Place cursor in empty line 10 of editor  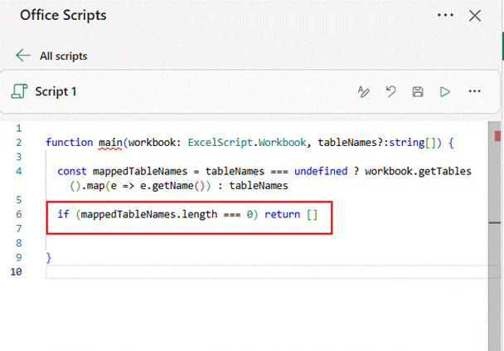(x=267, y=272)
